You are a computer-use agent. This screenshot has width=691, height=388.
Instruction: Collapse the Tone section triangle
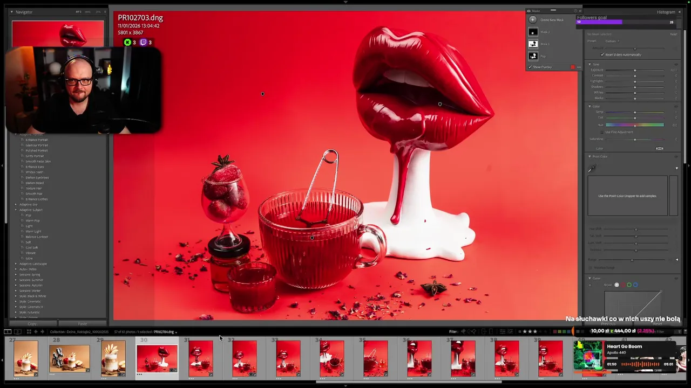[590, 64]
